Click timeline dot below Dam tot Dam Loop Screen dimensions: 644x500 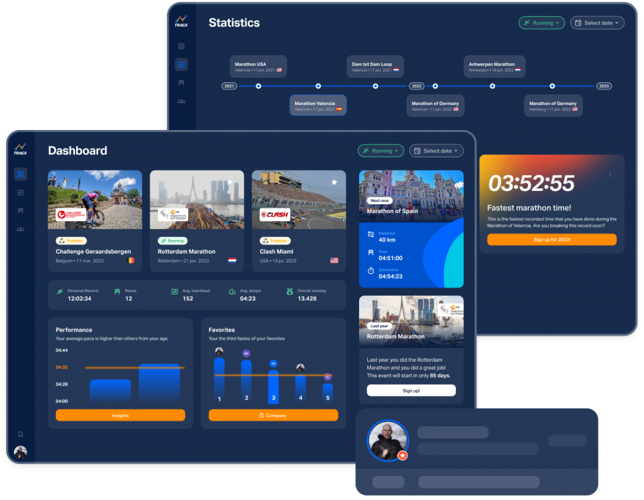[x=375, y=86]
